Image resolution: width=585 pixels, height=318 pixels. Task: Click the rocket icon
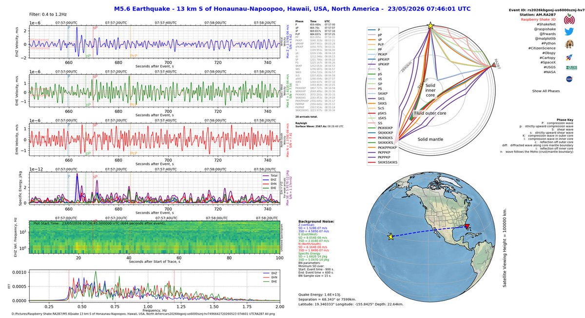tap(568, 58)
